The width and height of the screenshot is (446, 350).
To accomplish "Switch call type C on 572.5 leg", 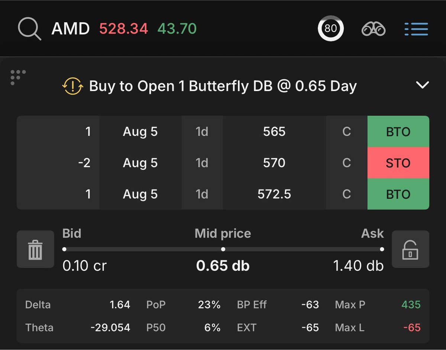I will click(346, 194).
